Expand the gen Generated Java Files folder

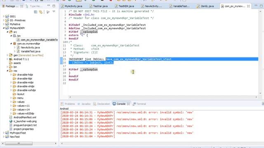tap(7, 55)
